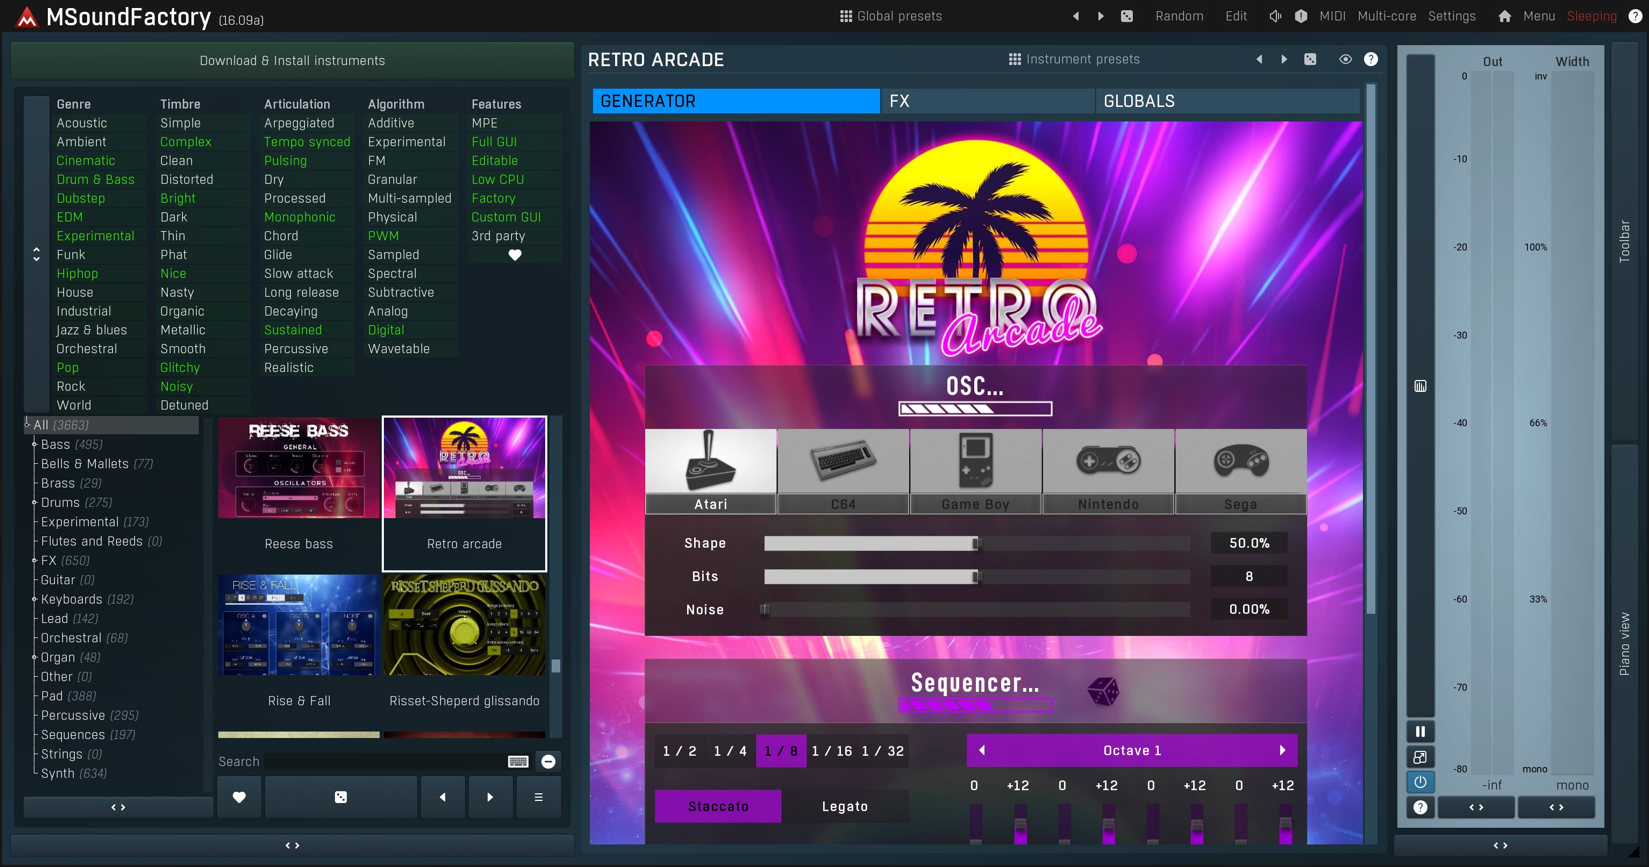Screen dimensions: 1649x867
Task: Select the Game Boy oscillator
Action: [x=975, y=471]
